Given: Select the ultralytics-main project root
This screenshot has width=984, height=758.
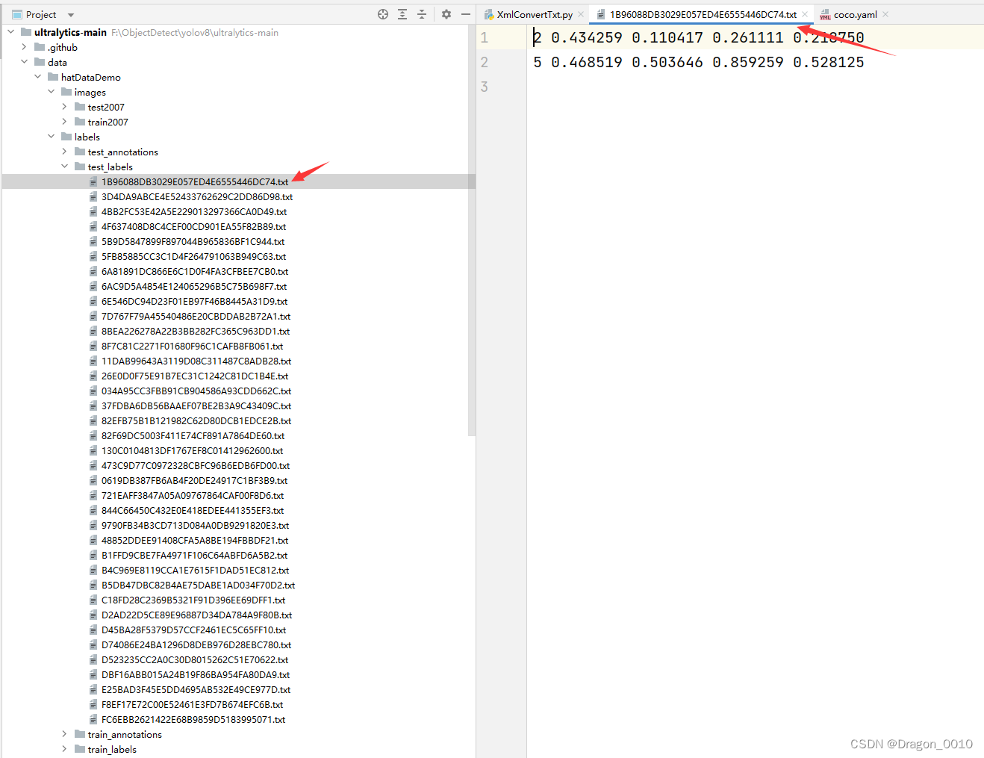Looking at the screenshot, I should click(70, 32).
